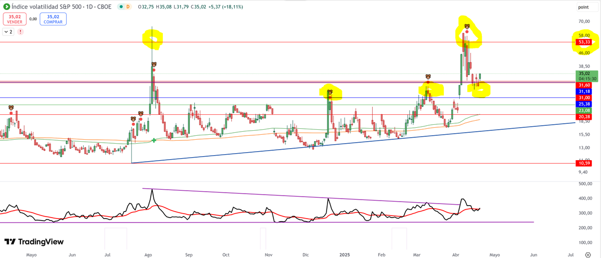Click the Sep label on time axis

189,255
